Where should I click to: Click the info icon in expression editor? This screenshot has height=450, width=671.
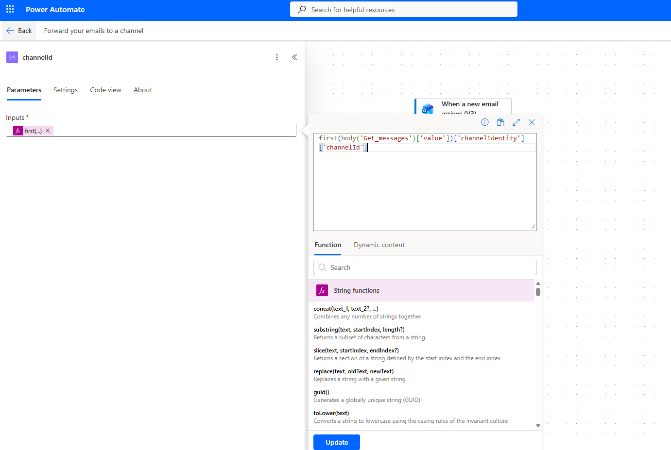(x=485, y=122)
